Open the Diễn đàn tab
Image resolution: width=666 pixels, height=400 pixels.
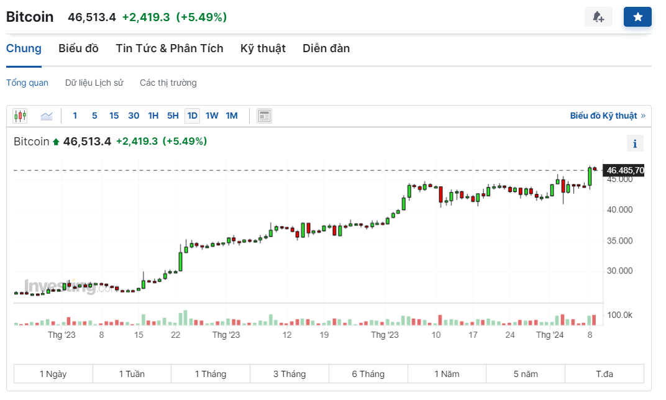(326, 48)
